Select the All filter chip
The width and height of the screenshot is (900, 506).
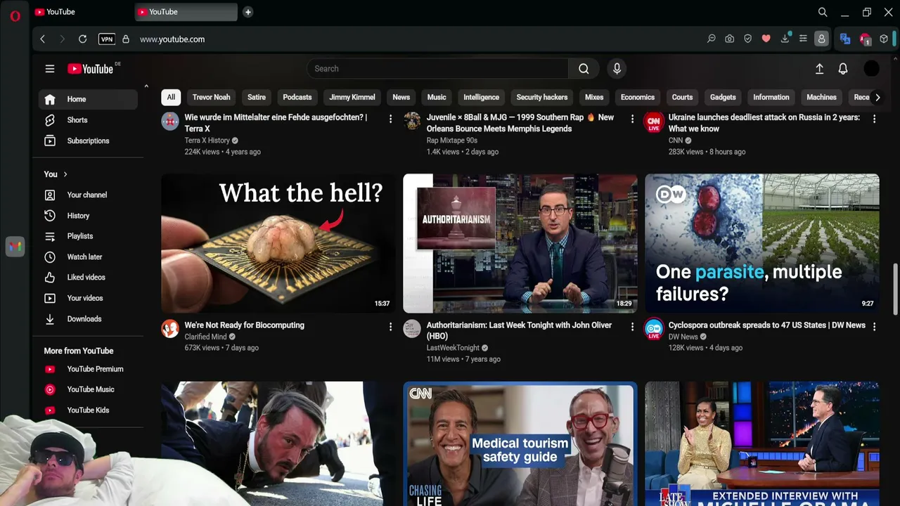tap(171, 97)
